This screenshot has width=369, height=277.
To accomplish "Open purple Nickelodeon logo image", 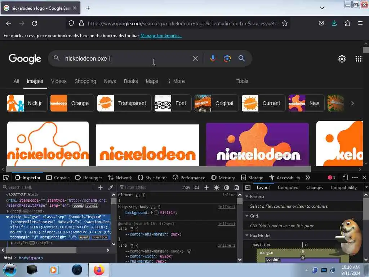I will [257, 144].
